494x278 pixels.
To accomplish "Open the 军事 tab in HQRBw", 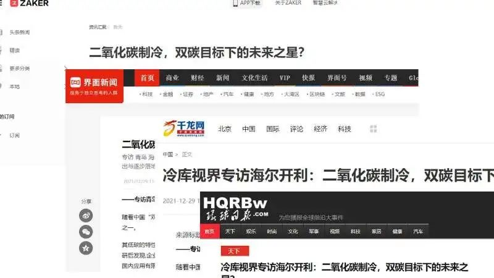I will pyautogui.click(x=314, y=231).
